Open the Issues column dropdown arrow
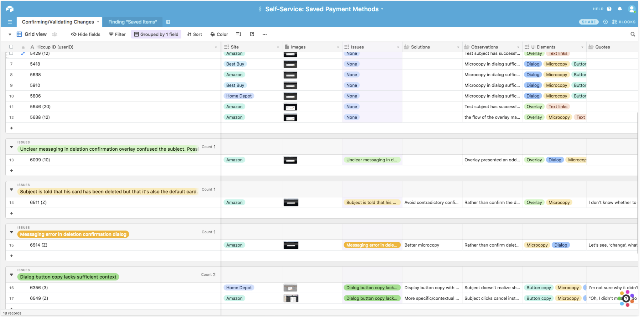Screen dimensions: 640x317 [x=398, y=47]
